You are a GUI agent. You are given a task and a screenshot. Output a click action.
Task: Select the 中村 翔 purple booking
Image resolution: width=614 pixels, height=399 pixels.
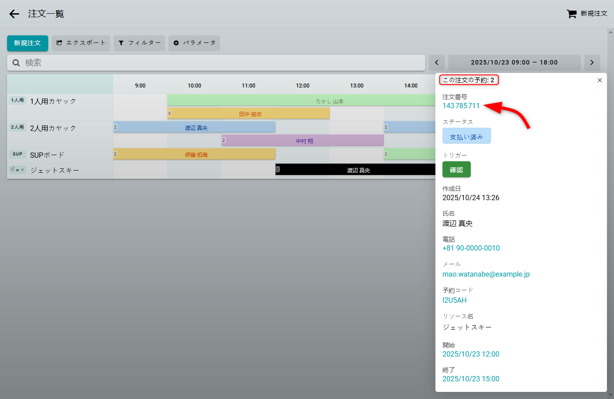click(x=303, y=141)
